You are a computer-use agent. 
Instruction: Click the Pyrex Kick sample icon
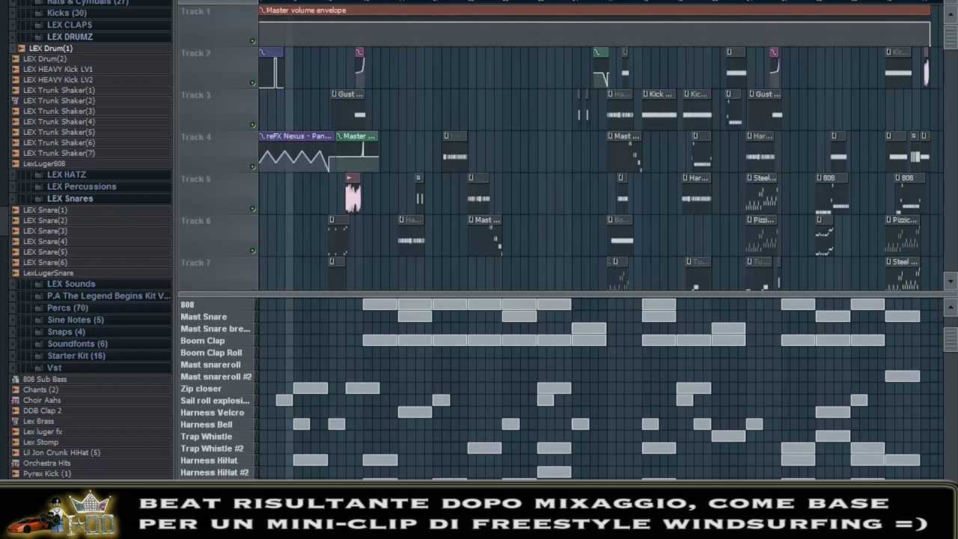click(x=16, y=474)
